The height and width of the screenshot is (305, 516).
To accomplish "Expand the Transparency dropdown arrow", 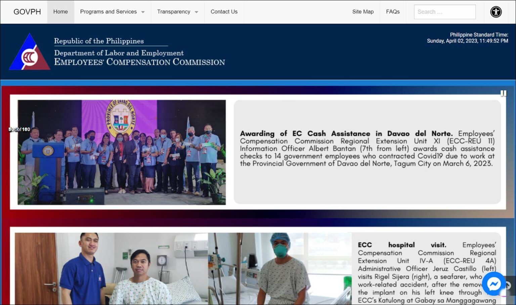I will pyautogui.click(x=197, y=12).
